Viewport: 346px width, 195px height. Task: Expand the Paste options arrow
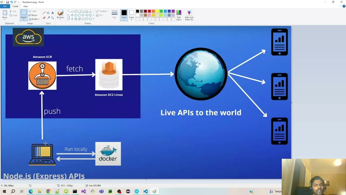(x=5, y=19)
